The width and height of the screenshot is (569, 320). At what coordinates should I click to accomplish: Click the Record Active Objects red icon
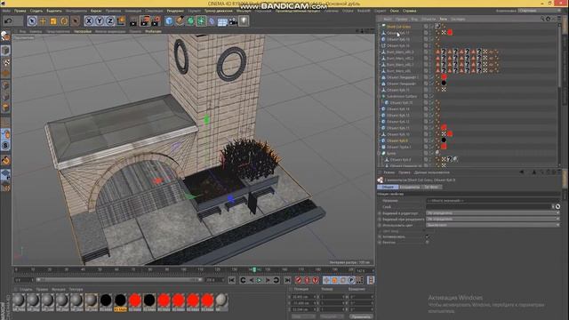pos(299,280)
